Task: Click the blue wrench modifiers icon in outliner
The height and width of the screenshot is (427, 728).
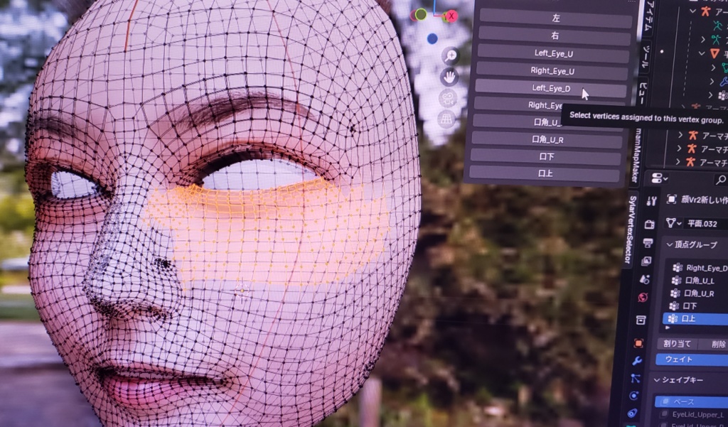Action: (x=724, y=82)
